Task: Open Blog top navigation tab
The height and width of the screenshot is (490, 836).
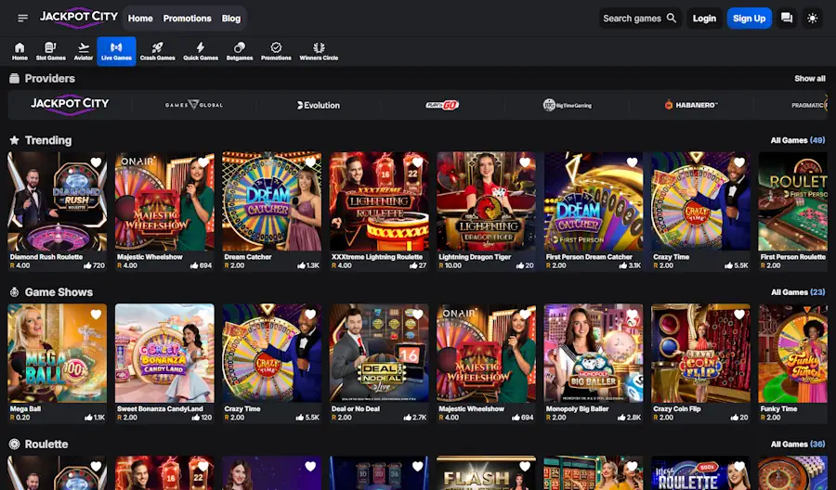Action: pyautogui.click(x=231, y=19)
